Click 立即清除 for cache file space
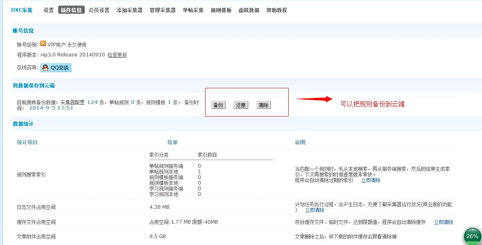This screenshot has width=482, height=245. click(x=443, y=222)
